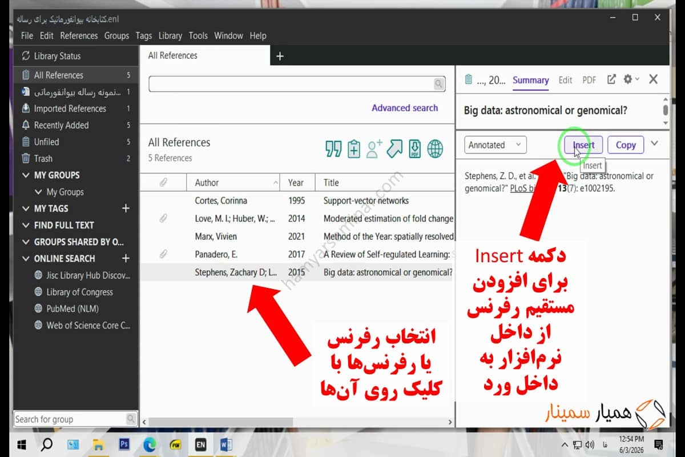Switch to the Edit tab in the reference panel

pyautogui.click(x=565, y=80)
